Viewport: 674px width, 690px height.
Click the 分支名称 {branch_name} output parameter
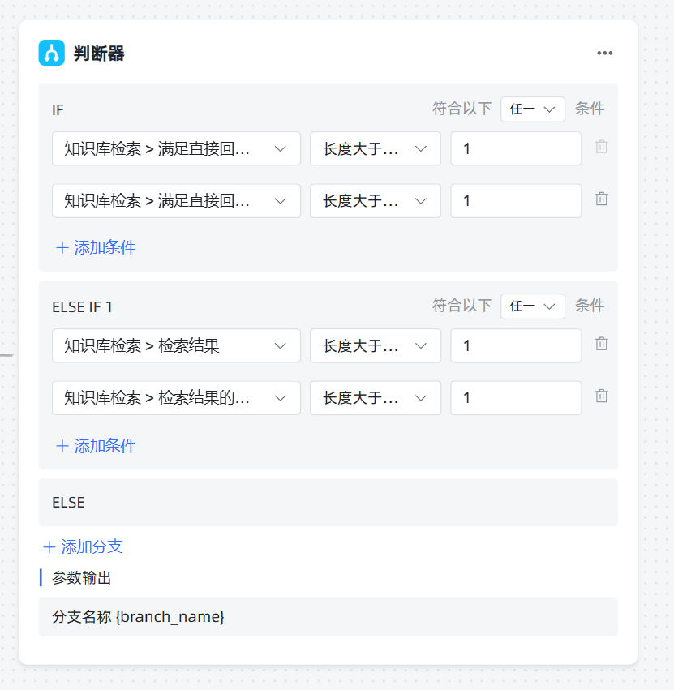click(138, 616)
